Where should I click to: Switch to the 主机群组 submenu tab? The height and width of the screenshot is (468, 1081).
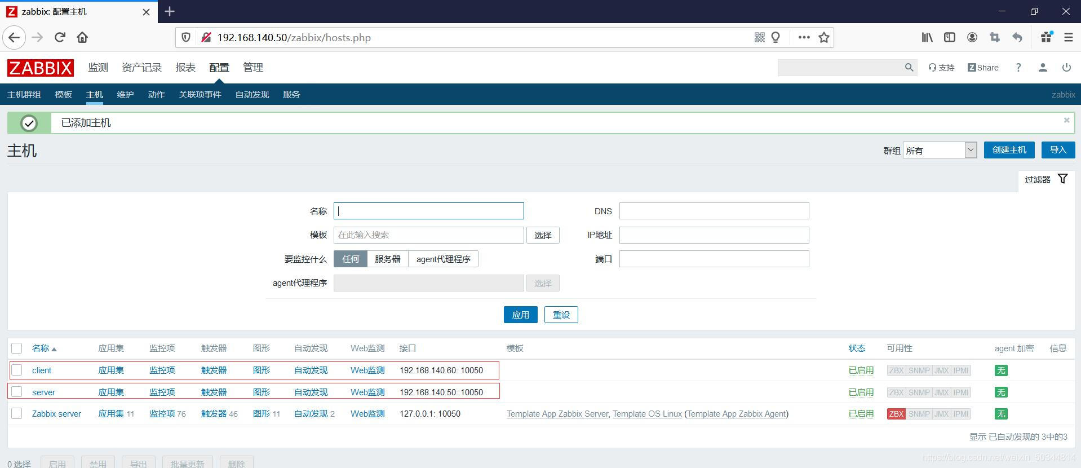24,94
